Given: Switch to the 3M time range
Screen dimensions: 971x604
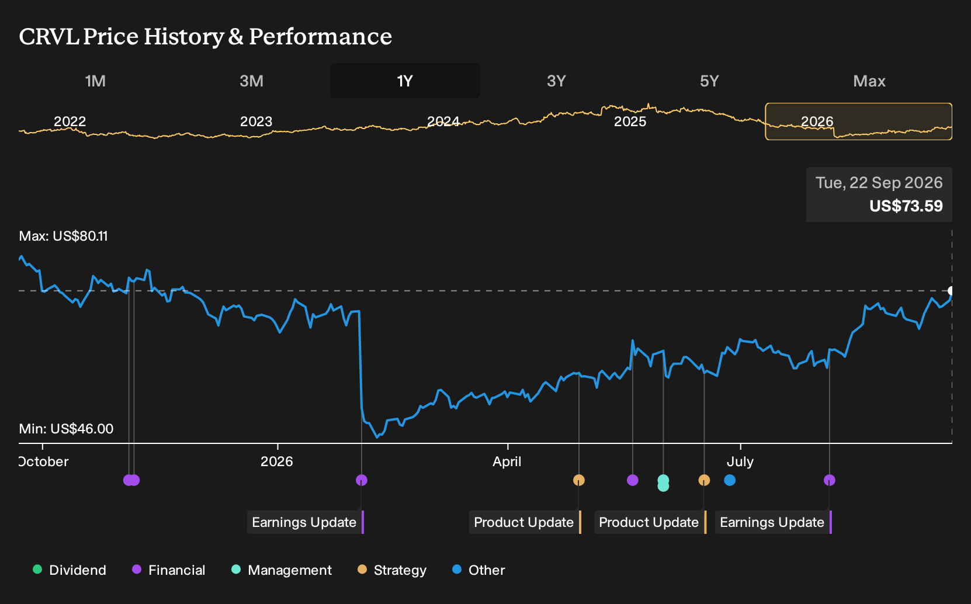Looking at the screenshot, I should click(251, 81).
